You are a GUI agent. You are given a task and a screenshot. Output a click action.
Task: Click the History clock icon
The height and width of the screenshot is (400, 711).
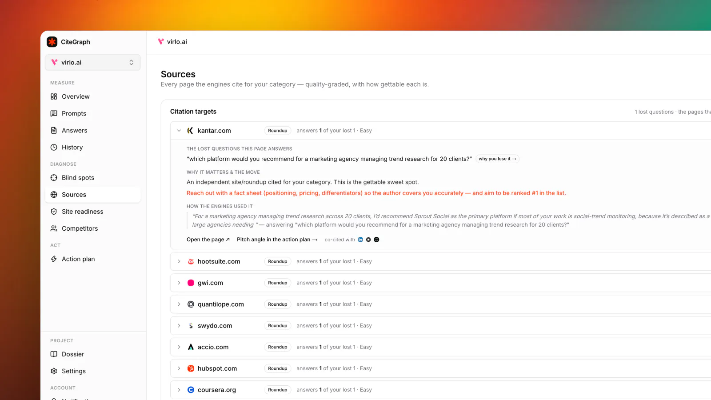pos(54,147)
